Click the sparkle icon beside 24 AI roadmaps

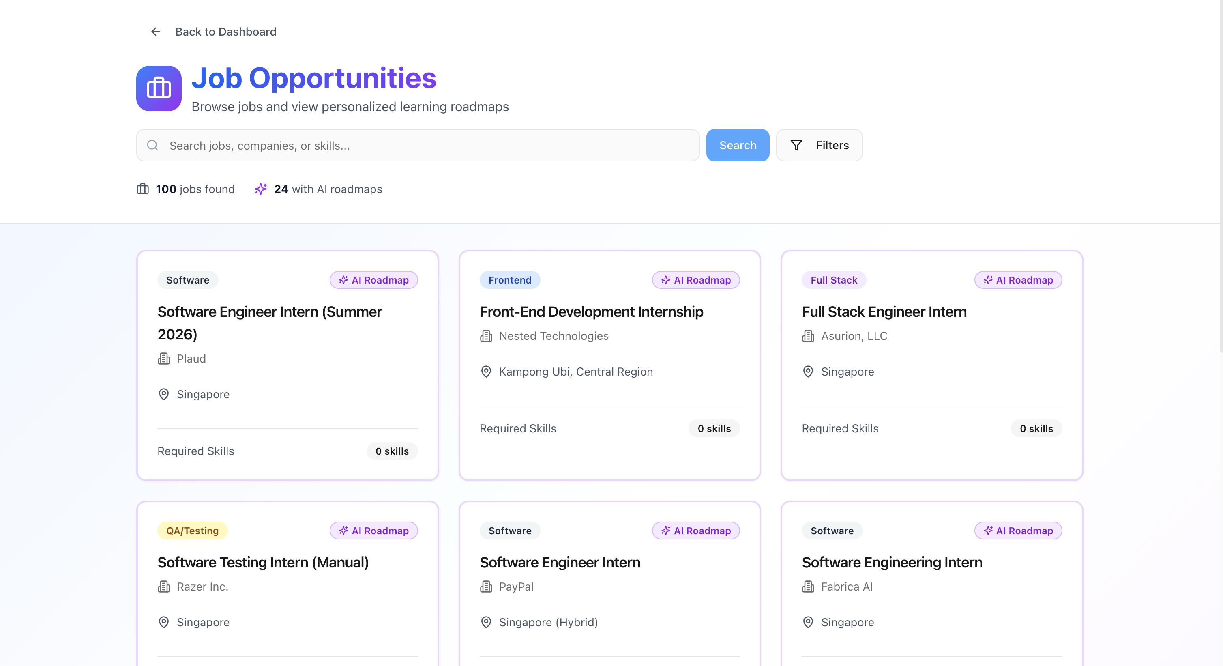coord(261,189)
